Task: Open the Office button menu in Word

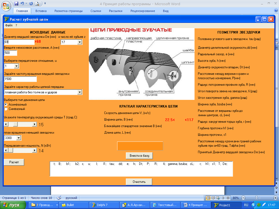Action: 6,6
